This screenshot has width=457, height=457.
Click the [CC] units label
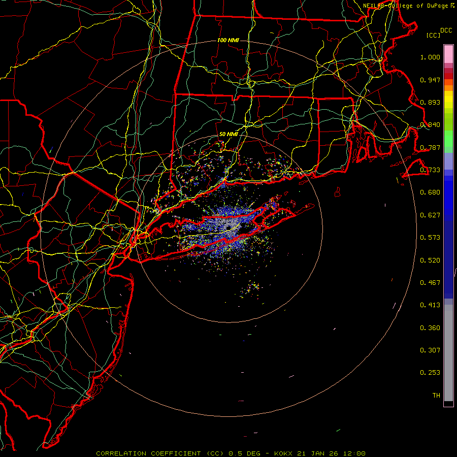433,35
